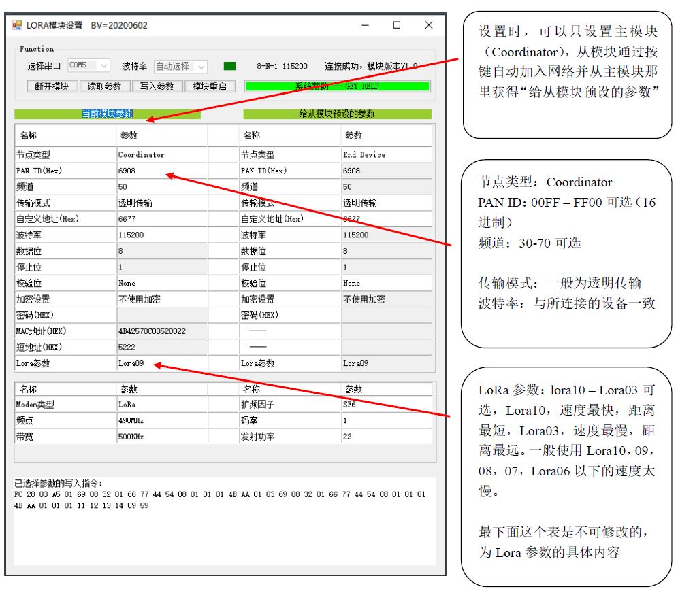678x591 pixels.
Task: Click the 码率 value 1
Action: tap(387, 420)
